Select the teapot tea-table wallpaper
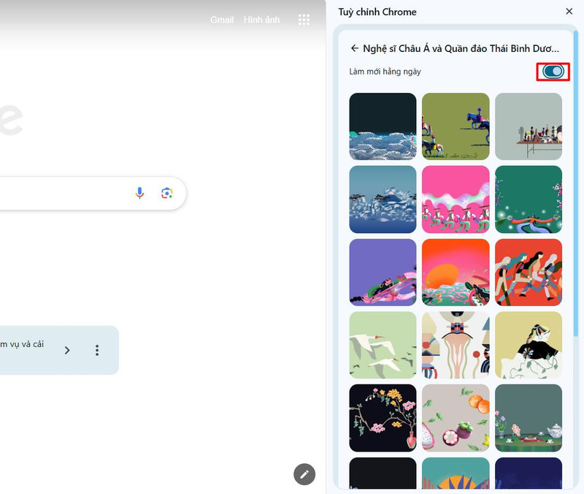The image size is (584, 494). [x=528, y=418]
